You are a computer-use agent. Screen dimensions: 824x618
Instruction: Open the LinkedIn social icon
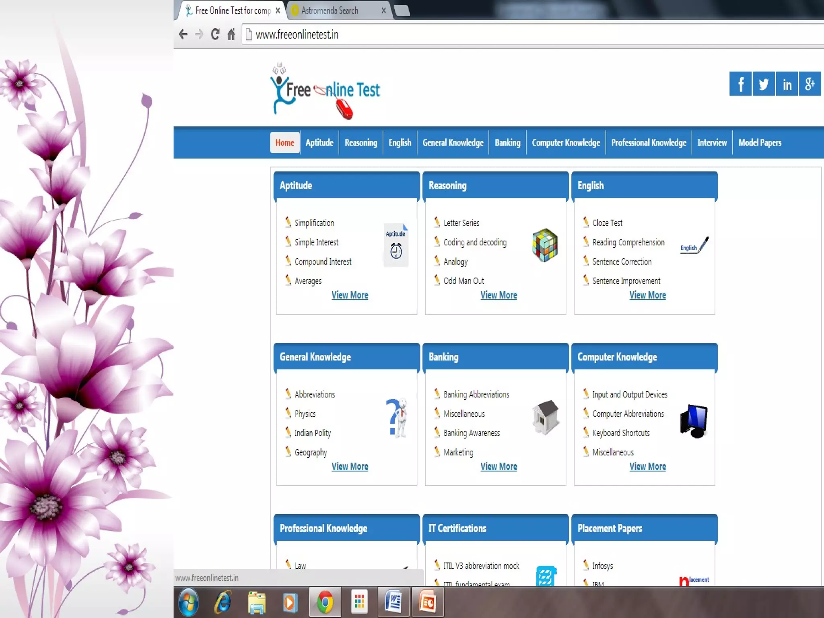tap(787, 84)
